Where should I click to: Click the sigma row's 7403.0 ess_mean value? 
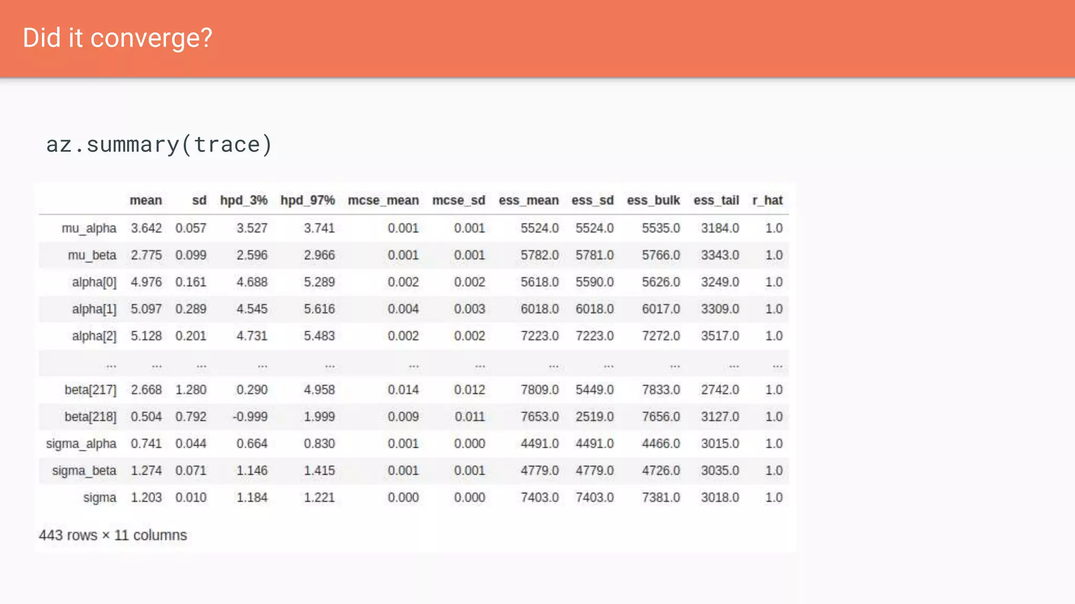coord(539,498)
